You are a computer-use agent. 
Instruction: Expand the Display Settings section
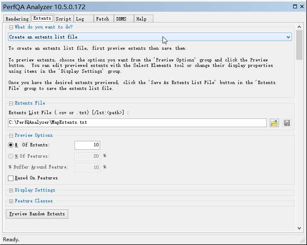[x=11, y=190]
